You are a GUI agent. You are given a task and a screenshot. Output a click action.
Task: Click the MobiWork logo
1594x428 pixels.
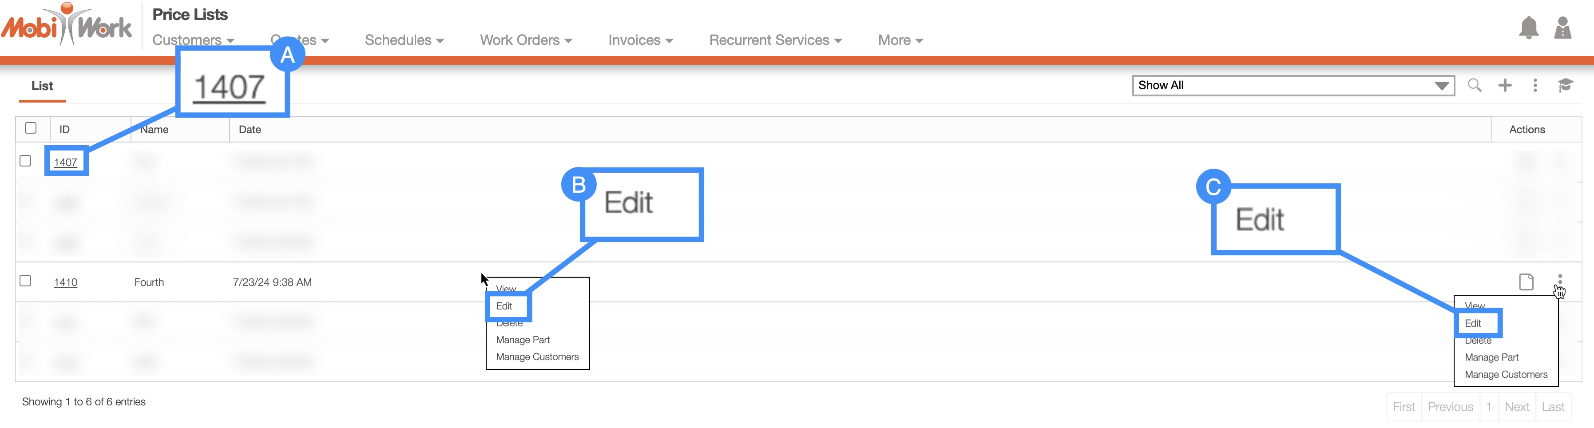[x=67, y=26]
